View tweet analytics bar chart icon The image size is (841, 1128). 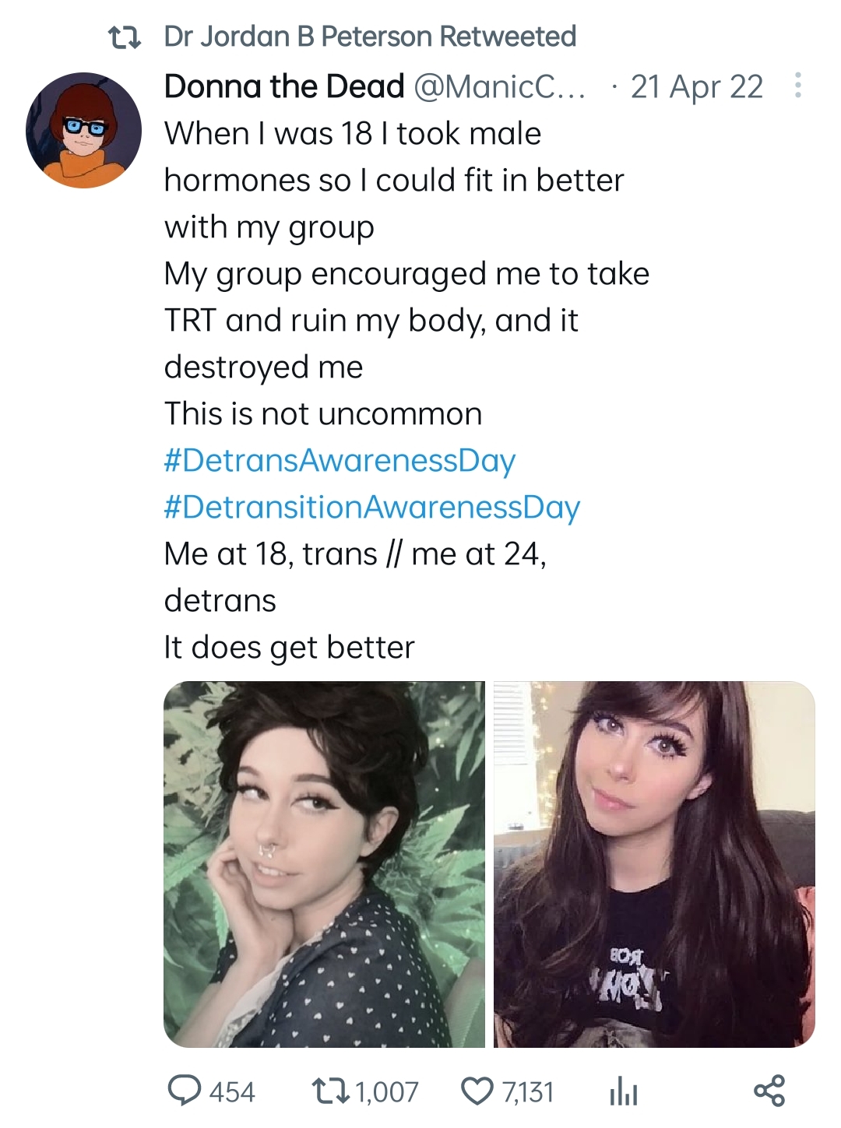pos(623,1091)
